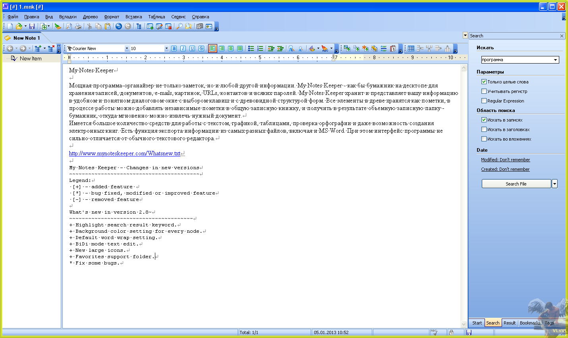The width and height of the screenshot is (568, 338).
Task: Click the Insert Table grid icon
Action: 411,48
